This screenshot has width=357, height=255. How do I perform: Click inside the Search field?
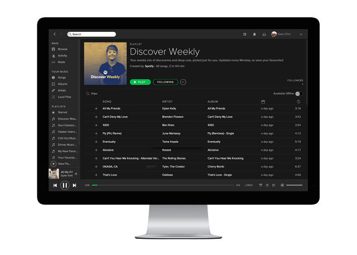(x=91, y=34)
